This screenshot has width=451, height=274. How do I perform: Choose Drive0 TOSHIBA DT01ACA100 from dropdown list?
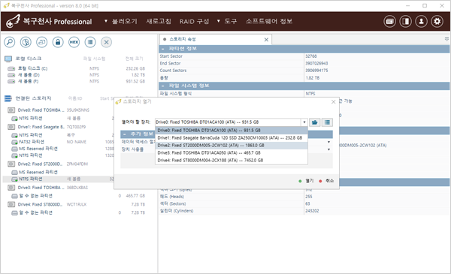tap(232, 131)
